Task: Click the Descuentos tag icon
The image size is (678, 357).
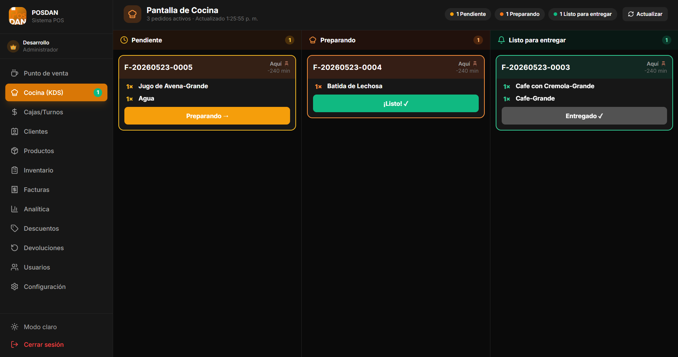Action: [x=14, y=228]
